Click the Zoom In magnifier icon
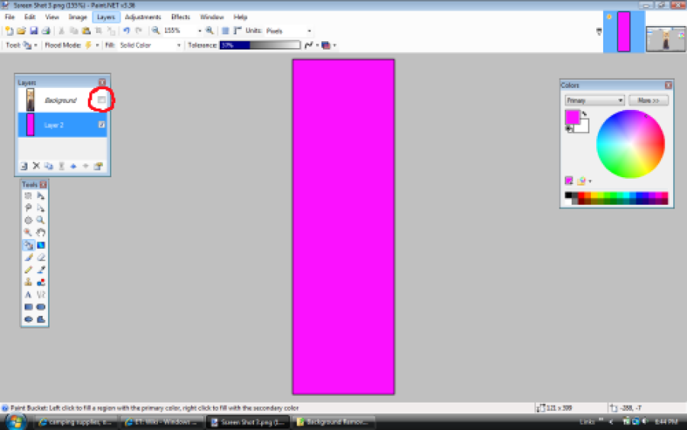687x430 pixels. click(209, 31)
